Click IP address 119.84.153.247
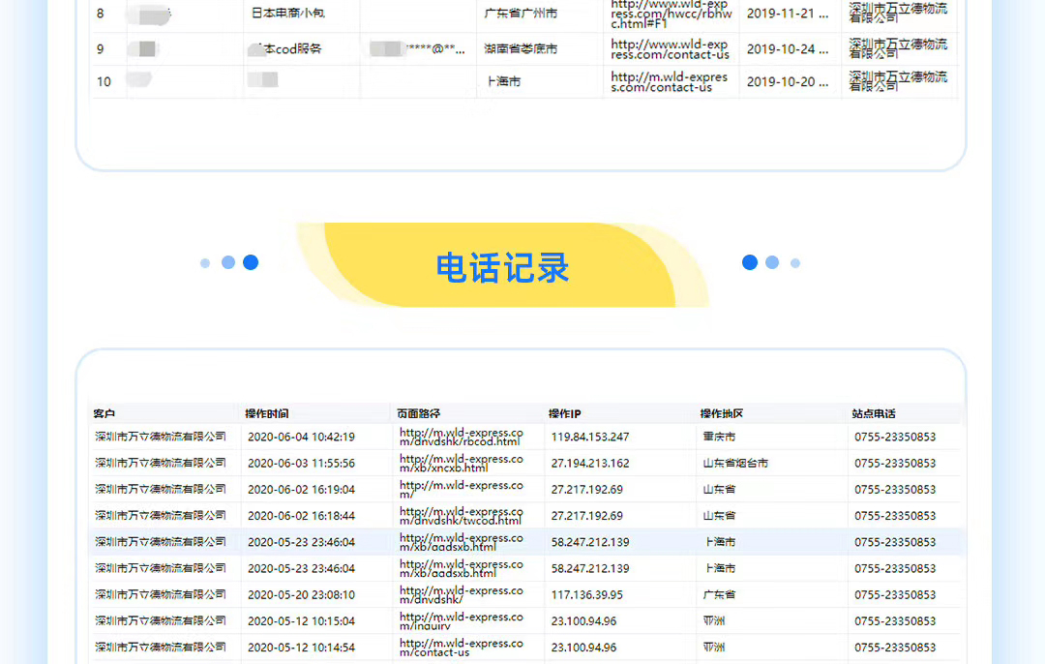Viewport: 1045px width, 664px height. (590, 437)
